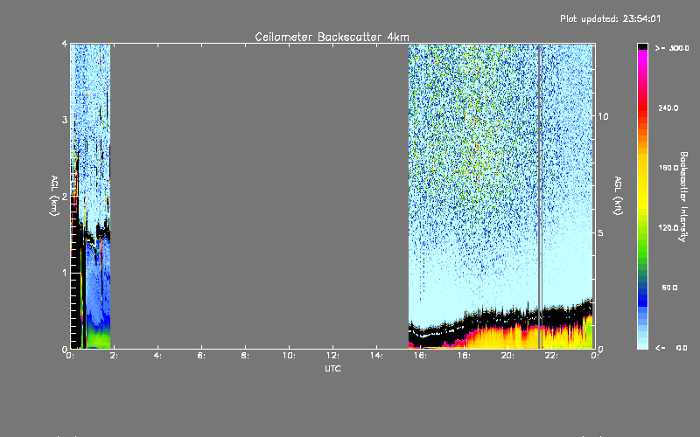
Task: Click the ">= 300.0" colorbar value
Action: point(672,48)
